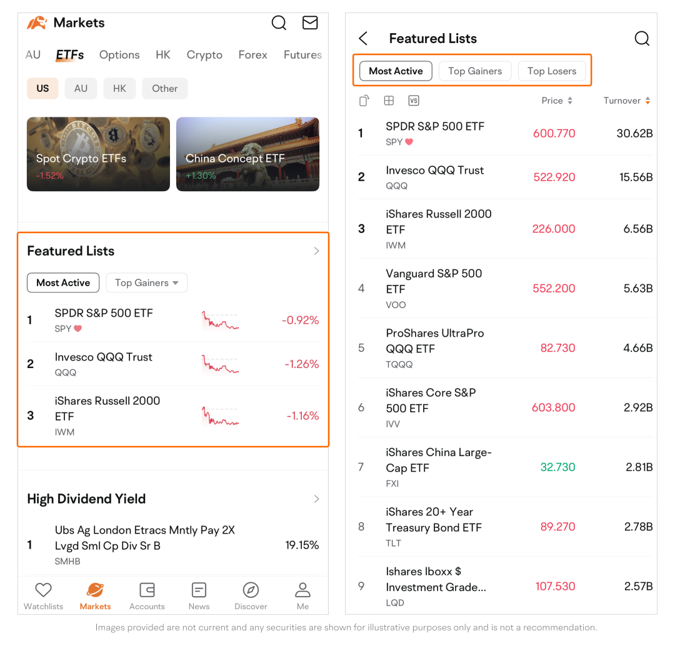Sort list by Turnover column
The height and width of the screenshot is (646, 675).
(626, 101)
